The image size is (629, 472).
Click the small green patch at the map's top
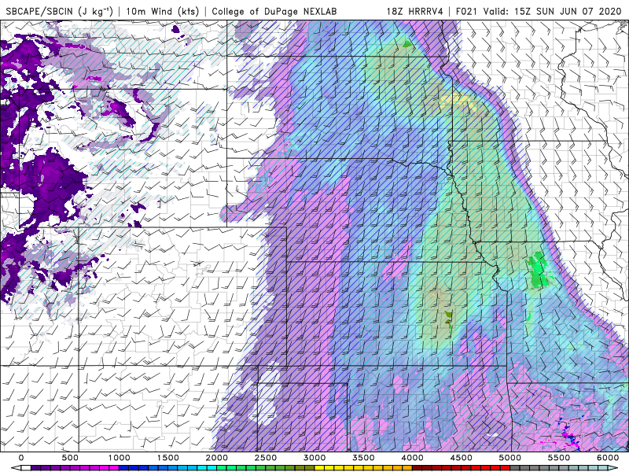[407, 43]
